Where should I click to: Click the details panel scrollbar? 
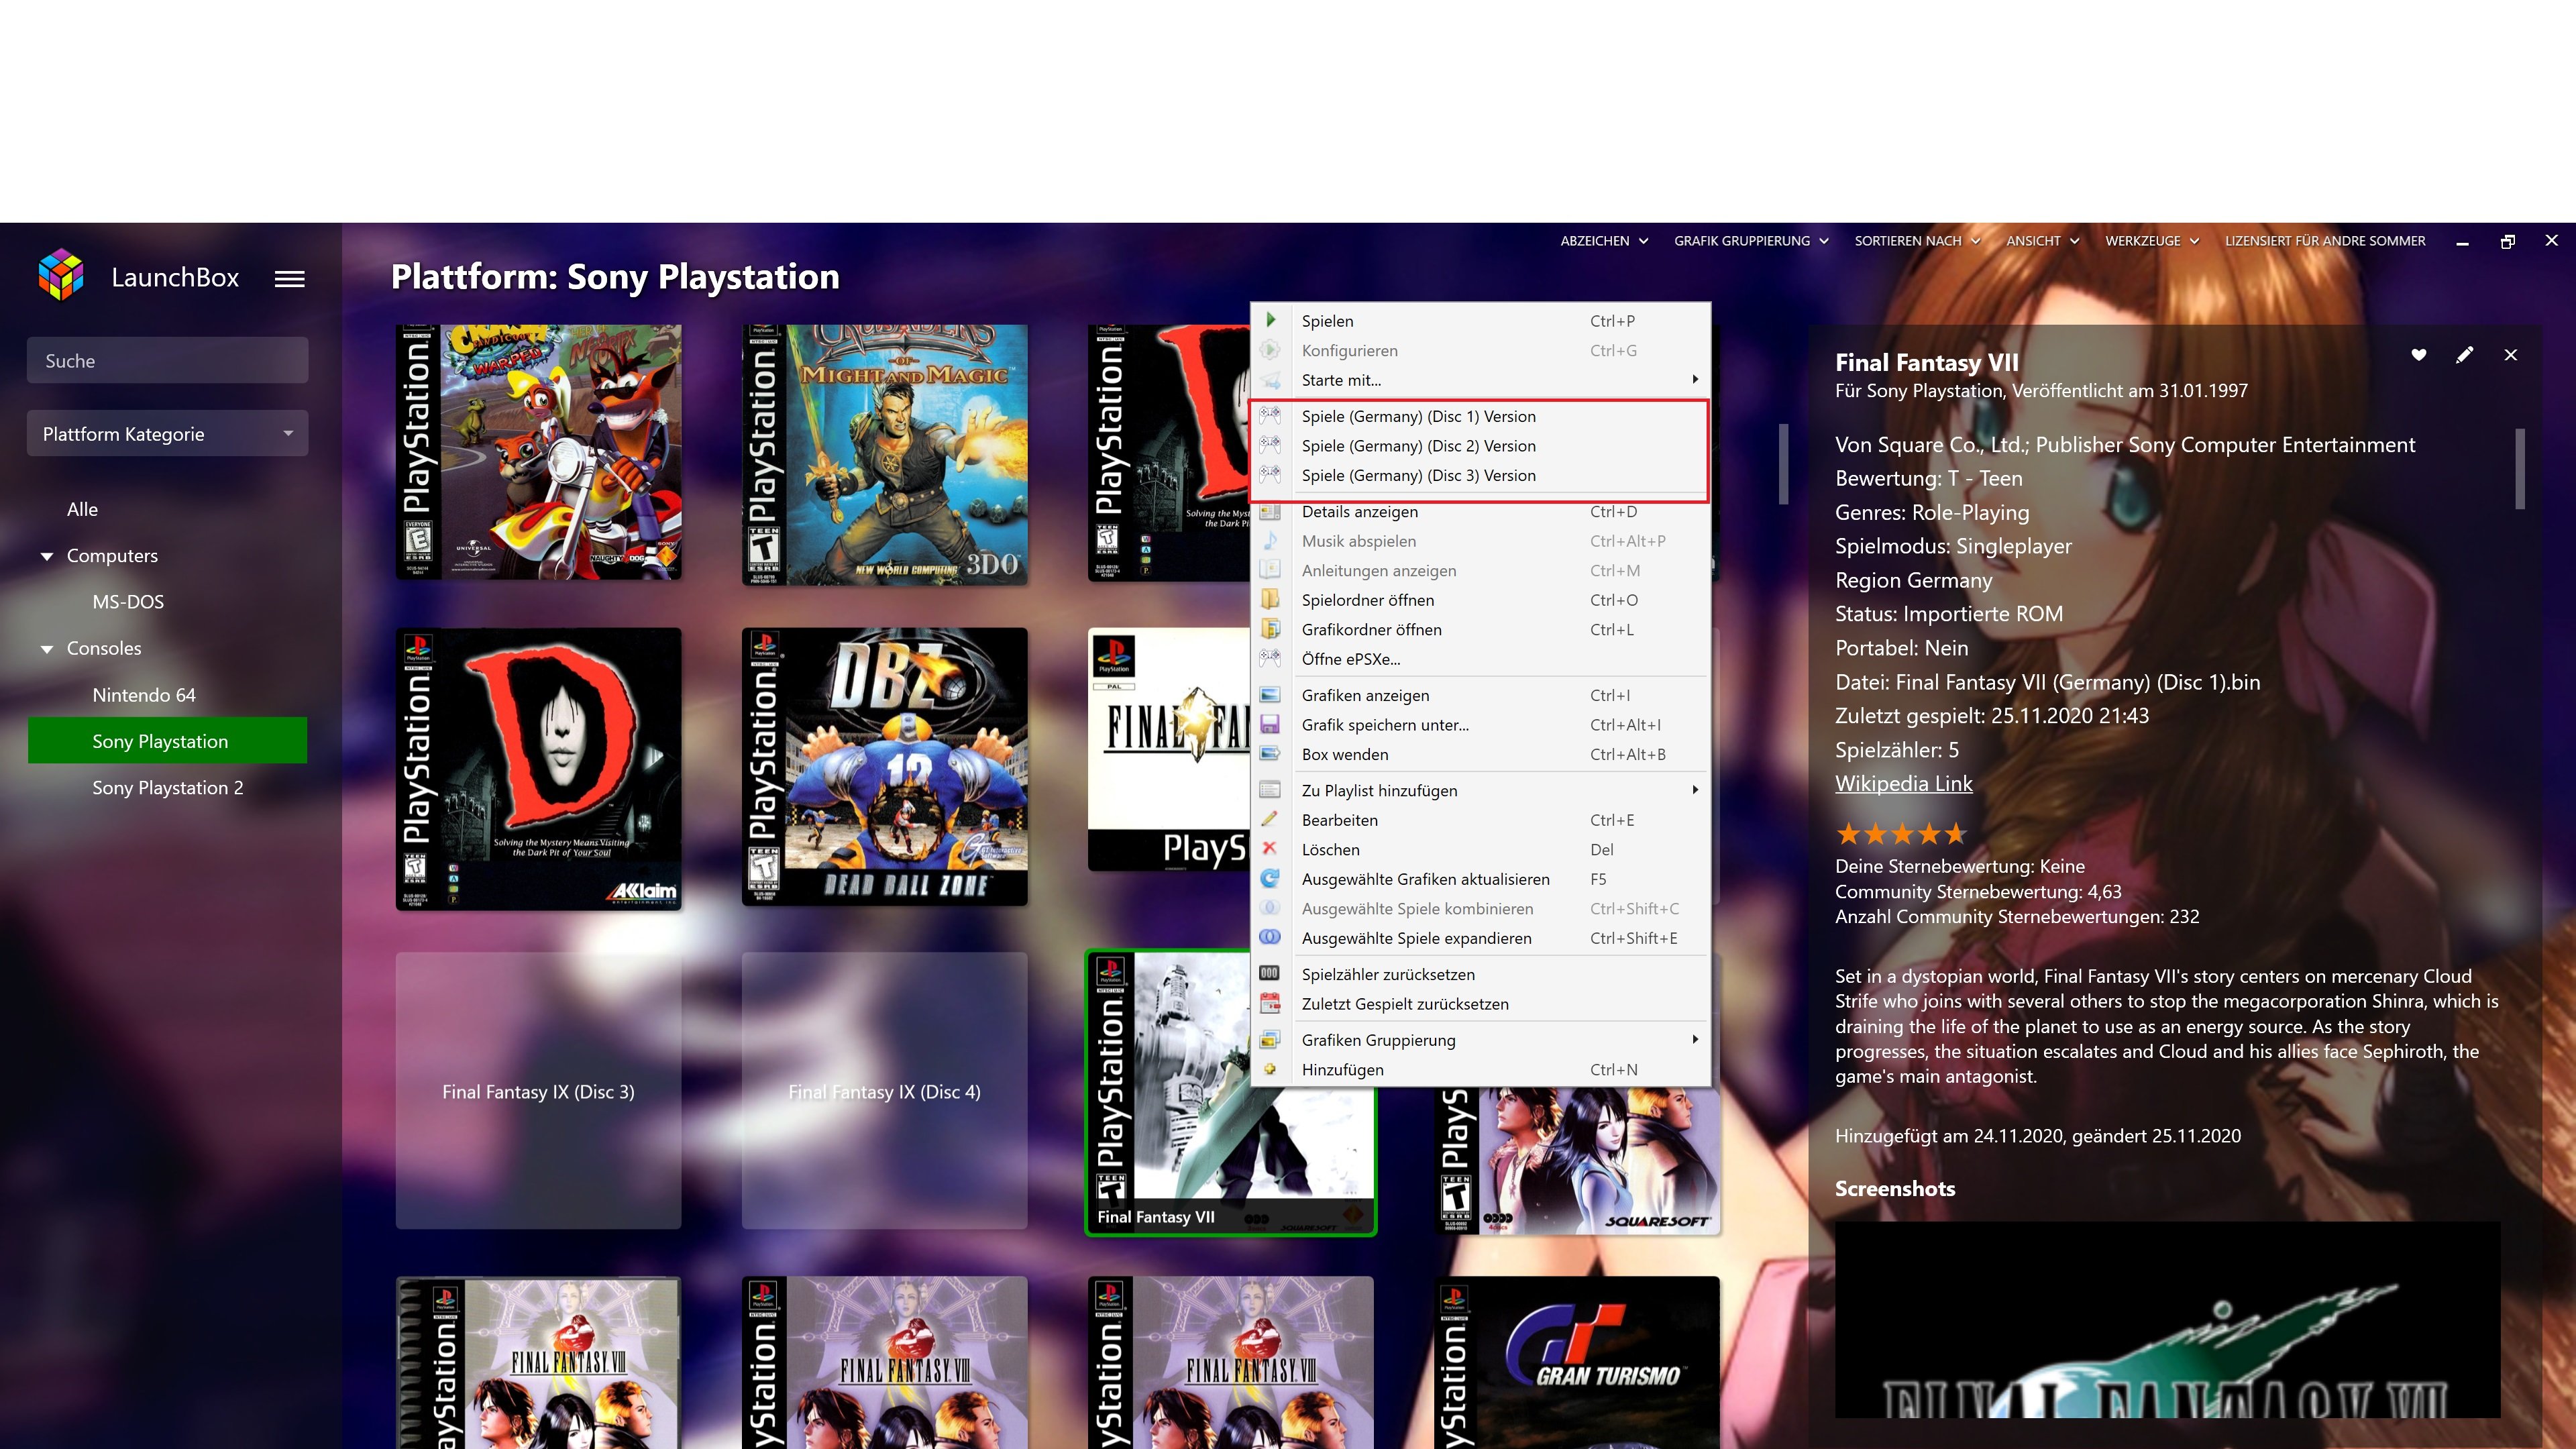click(2520, 469)
